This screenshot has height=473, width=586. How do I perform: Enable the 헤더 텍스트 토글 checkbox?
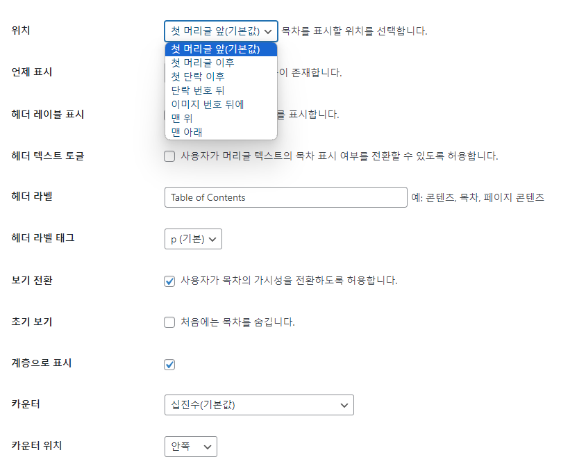point(169,156)
